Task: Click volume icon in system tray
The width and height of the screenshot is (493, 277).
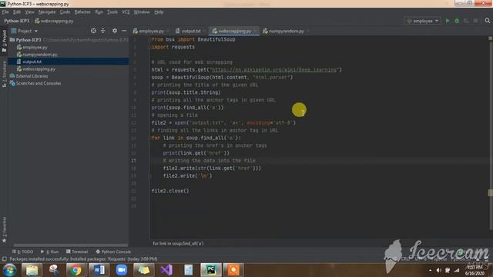Action: tap(439, 270)
